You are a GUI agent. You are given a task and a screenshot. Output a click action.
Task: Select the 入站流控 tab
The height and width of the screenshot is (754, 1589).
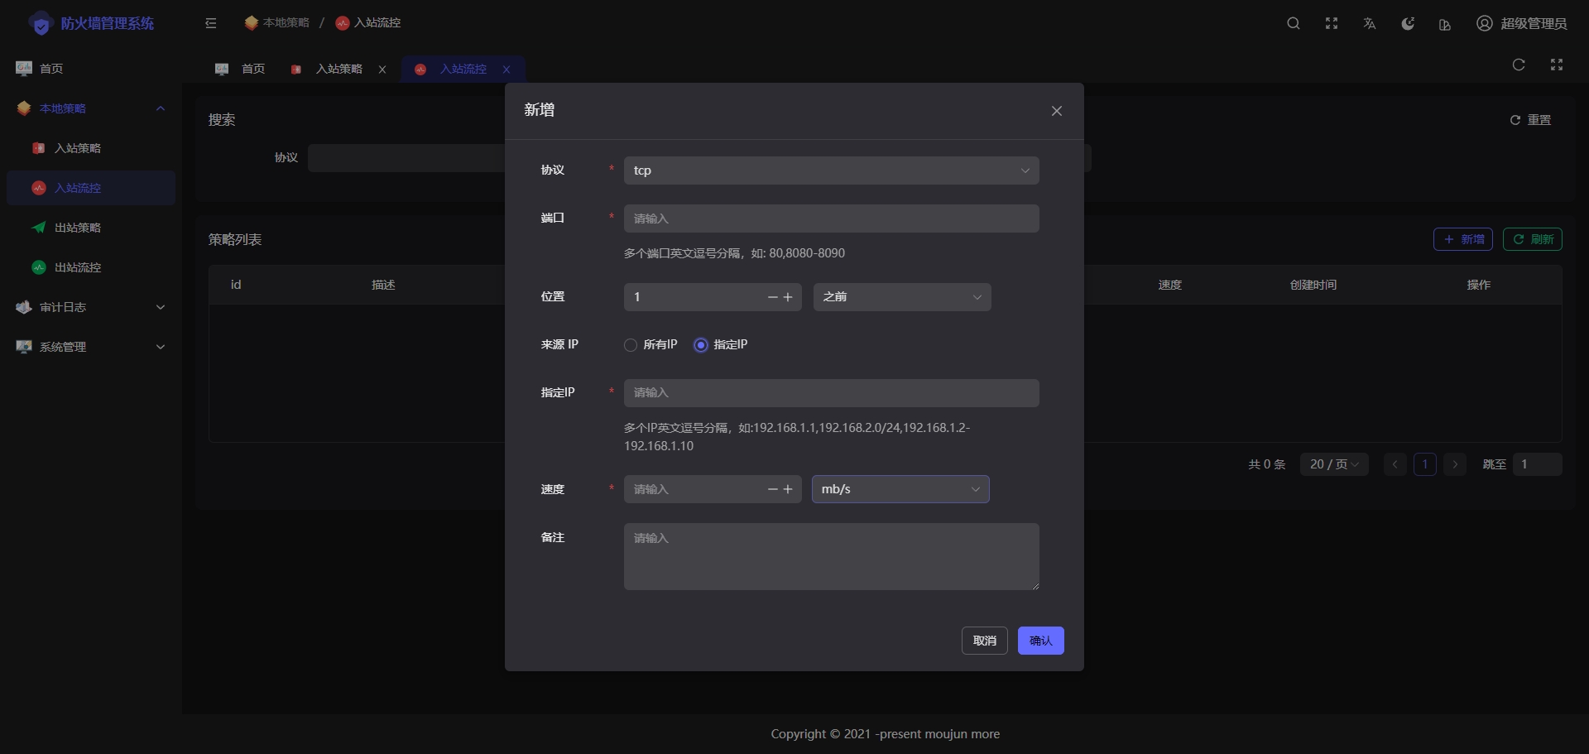[x=463, y=69]
